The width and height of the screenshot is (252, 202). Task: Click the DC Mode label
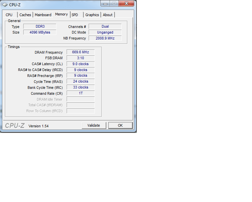coord(79,32)
